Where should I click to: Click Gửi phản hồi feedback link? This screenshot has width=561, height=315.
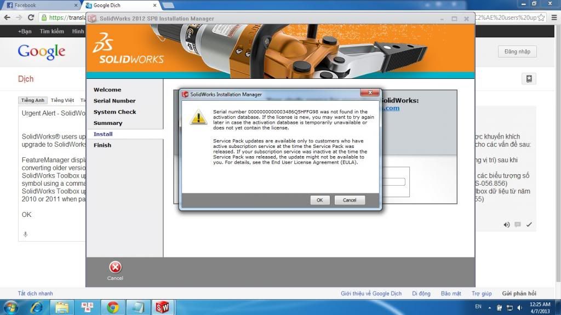pos(519,293)
